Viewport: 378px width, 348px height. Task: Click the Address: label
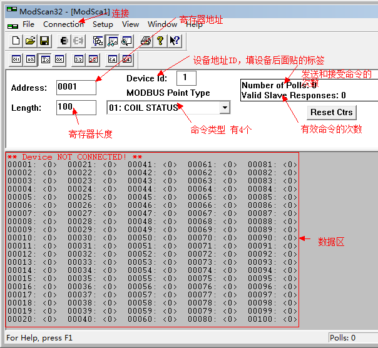[x=29, y=88]
